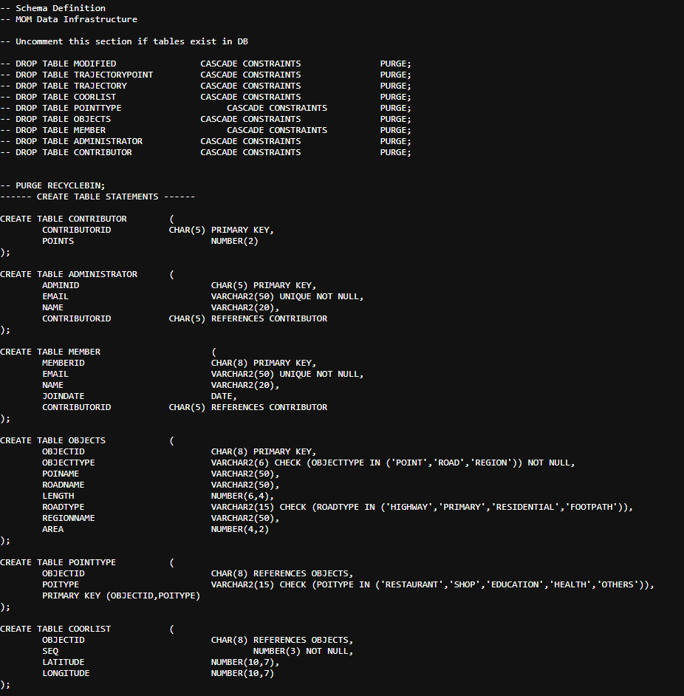
Task: Click the 'DROP TABLE MODIFIED' text
Action: click(66, 64)
